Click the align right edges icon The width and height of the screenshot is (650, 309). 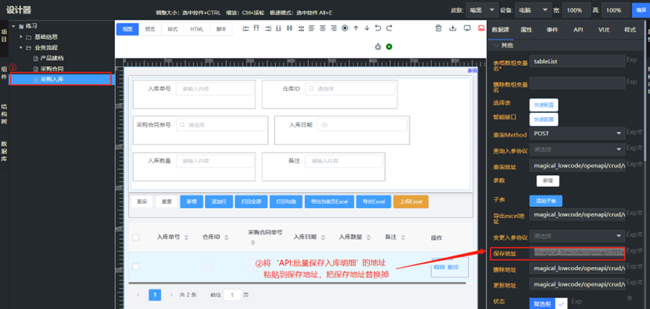click(x=268, y=29)
